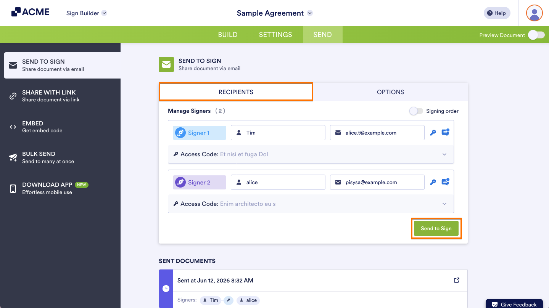The image size is (549, 308).
Task: Open the Sample Agreement title dropdown
Action: coord(310,13)
